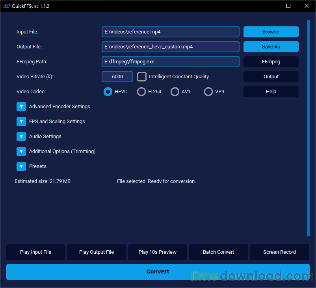Start conversion with the Convert button
The height and width of the screenshot is (288, 316).
click(x=158, y=272)
